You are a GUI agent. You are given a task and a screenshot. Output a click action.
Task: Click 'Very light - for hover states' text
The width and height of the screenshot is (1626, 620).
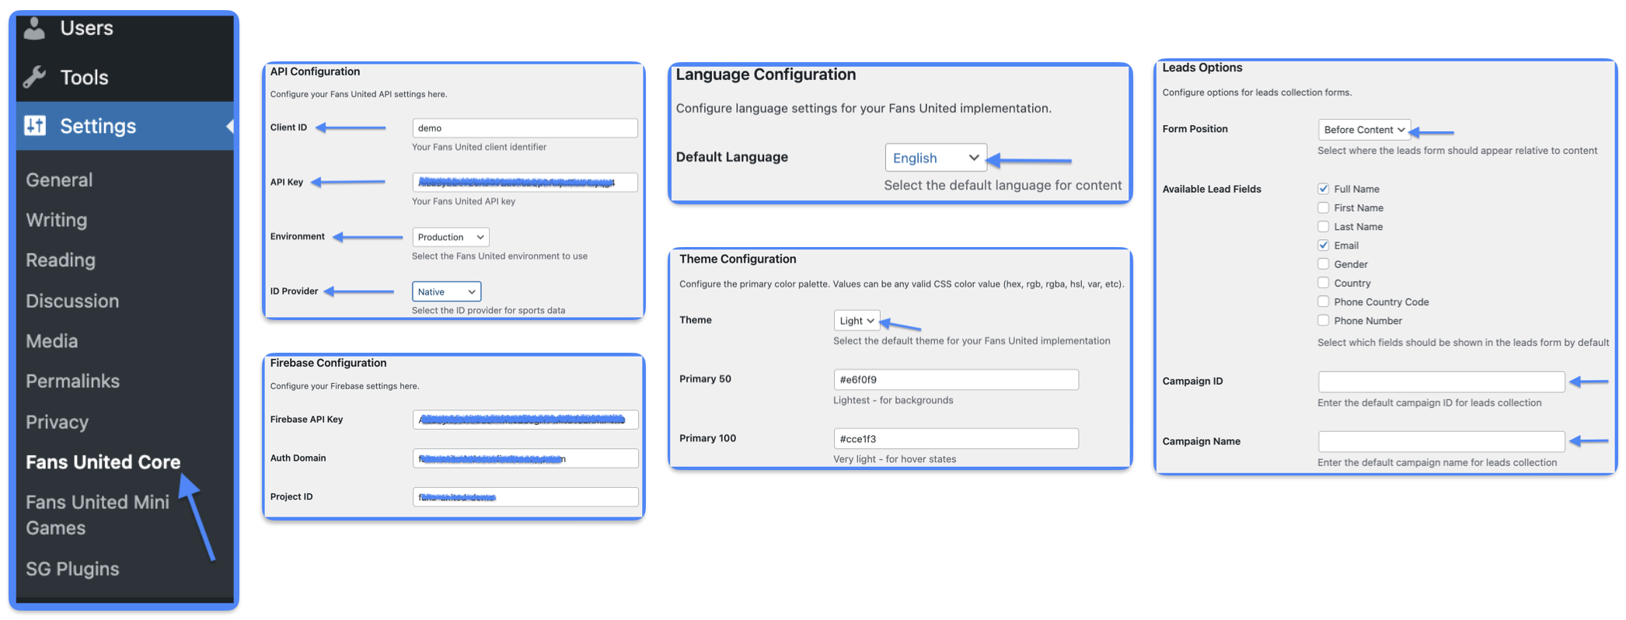tap(895, 459)
